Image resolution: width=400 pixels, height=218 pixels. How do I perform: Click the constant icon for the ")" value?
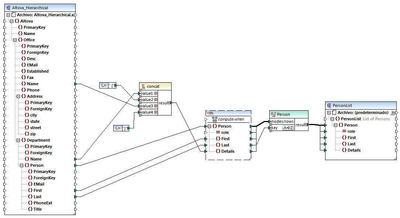[117, 128]
